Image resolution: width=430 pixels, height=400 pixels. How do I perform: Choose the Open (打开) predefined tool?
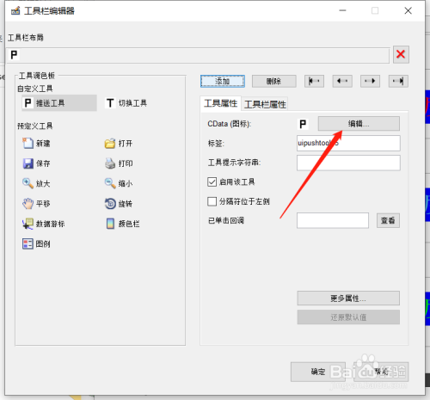tap(119, 143)
